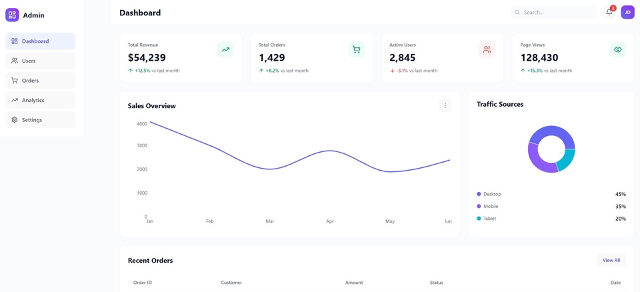
Task: Click the 1,429 total orders value
Action: (272, 57)
